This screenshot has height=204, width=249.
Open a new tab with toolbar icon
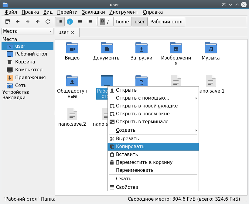(x=8, y=22)
